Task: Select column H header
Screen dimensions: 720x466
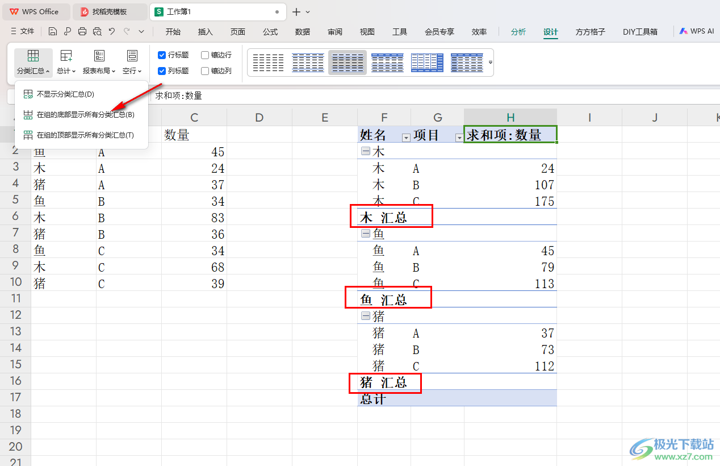Action: [510, 118]
